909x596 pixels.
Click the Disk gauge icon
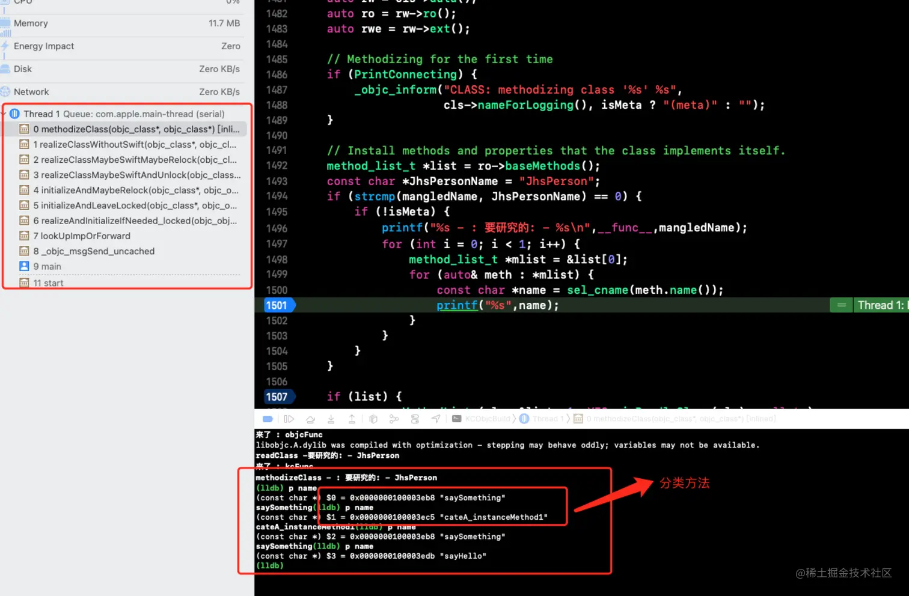(5, 69)
